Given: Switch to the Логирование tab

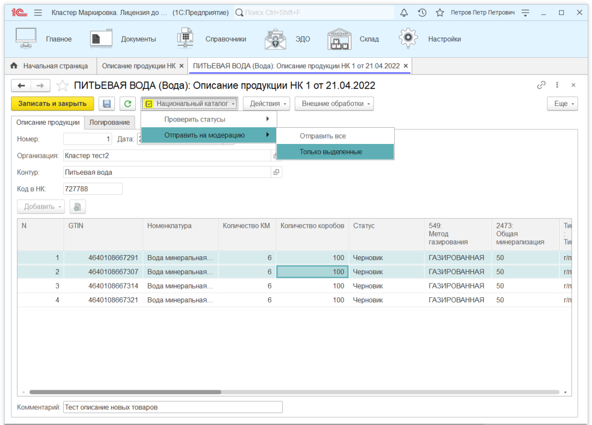Looking at the screenshot, I should pyautogui.click(x=109, y=122).
